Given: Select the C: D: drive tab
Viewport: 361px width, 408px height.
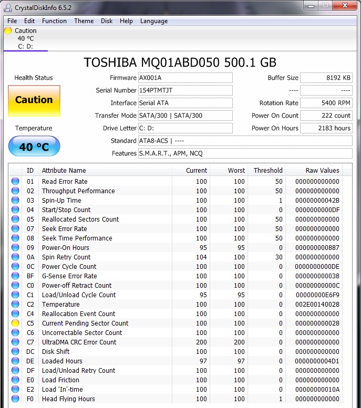Looking at the screenshot, I should point(26,38).
